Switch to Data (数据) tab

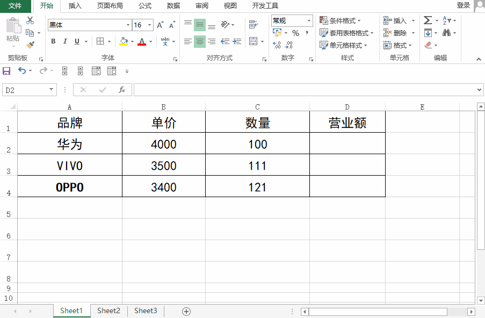(173, 6)
